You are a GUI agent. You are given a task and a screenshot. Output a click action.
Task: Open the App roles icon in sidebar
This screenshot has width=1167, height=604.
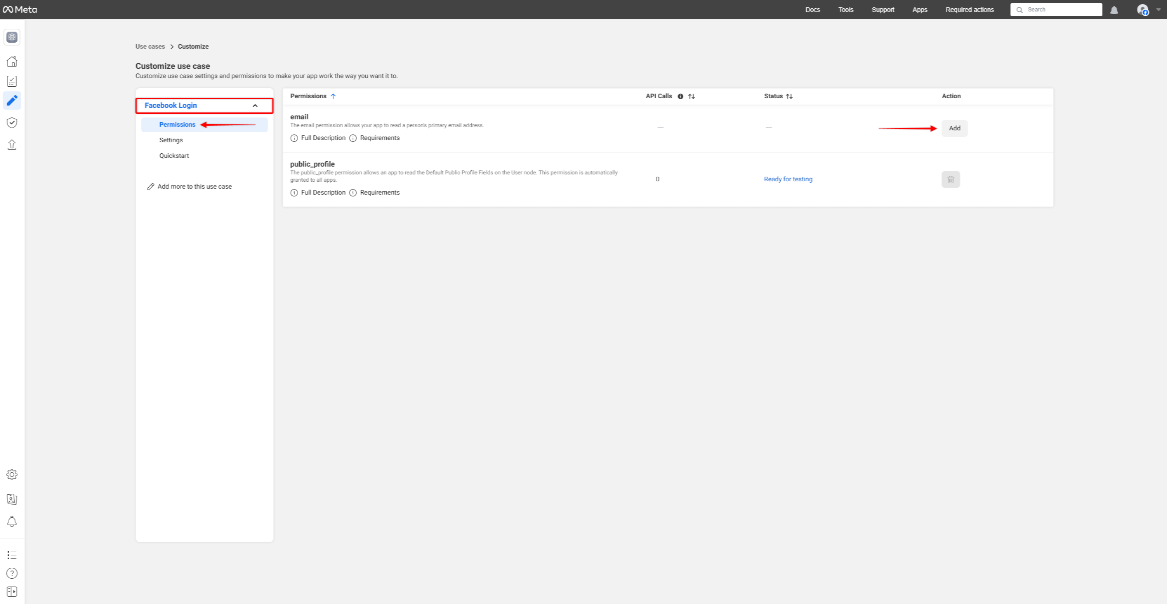point(12,499)
